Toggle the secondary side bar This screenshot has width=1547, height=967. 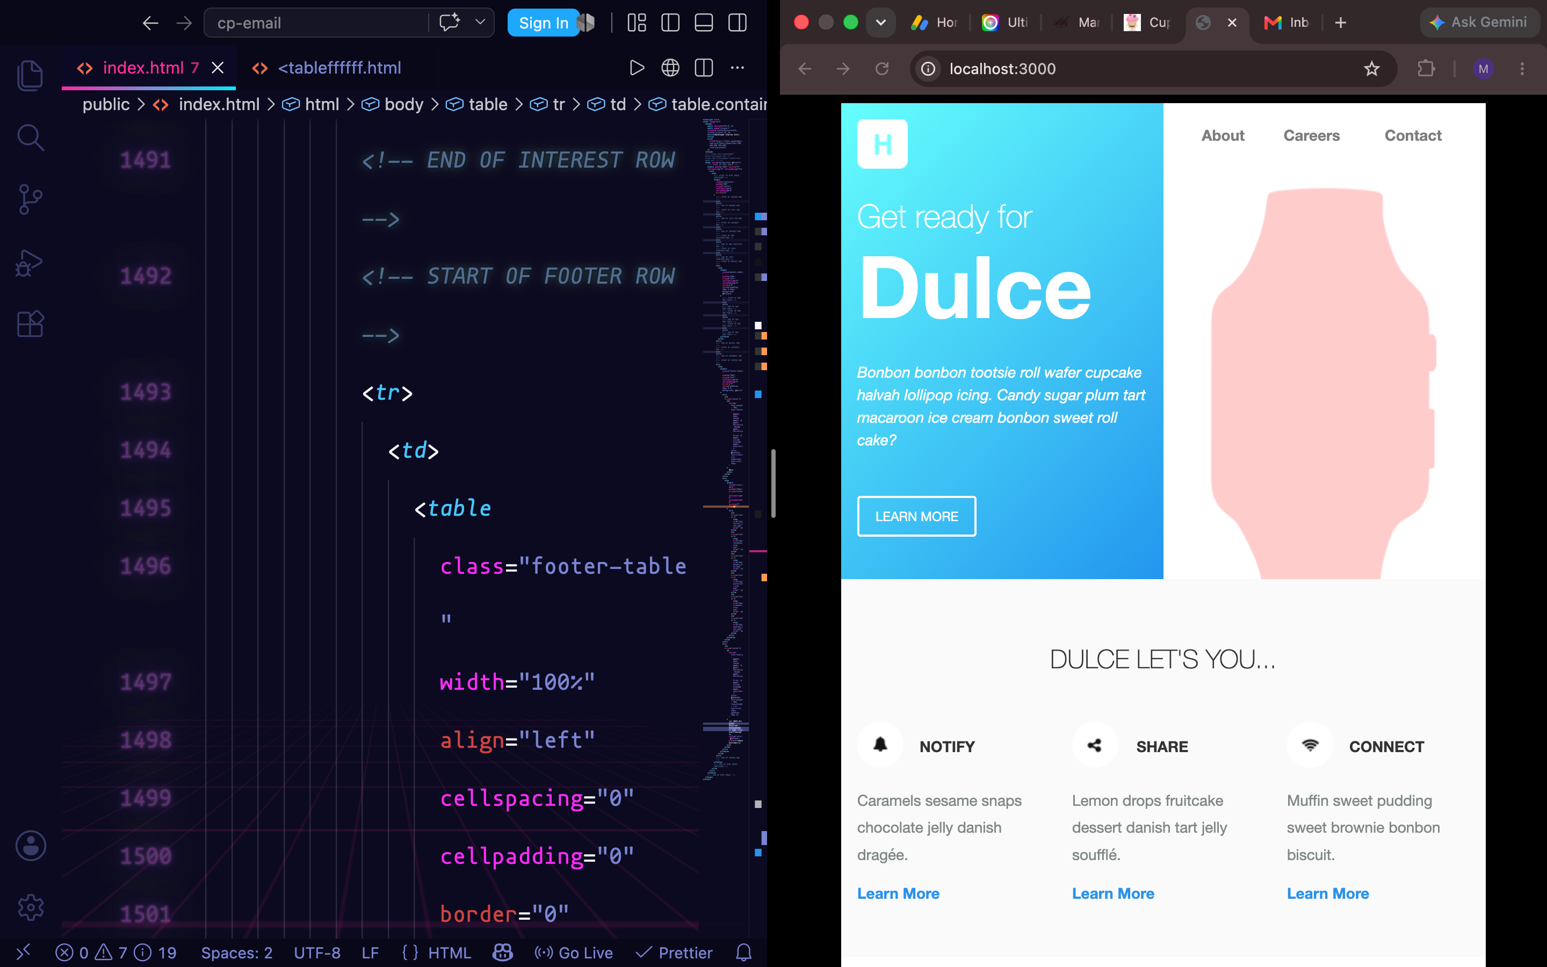tap(737, 23)
